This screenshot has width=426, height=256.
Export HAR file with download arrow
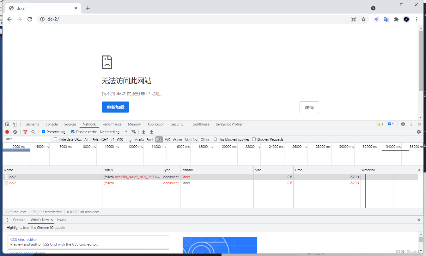(151, 132)
